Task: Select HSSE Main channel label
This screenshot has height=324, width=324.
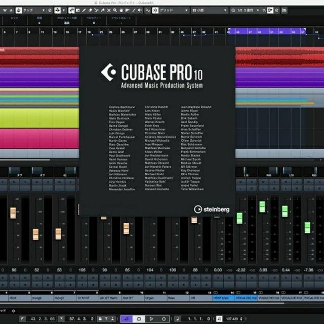Action: [224, 298]
